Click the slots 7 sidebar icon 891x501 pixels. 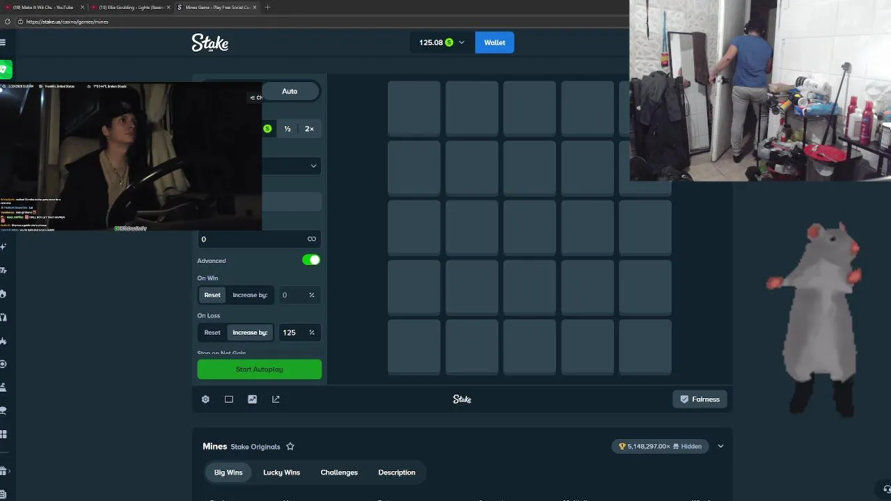click(3, 270)
